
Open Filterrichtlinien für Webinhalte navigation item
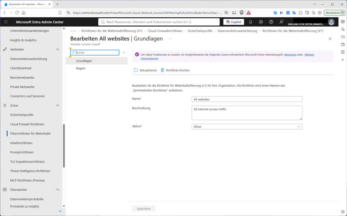tap(30, 134)
